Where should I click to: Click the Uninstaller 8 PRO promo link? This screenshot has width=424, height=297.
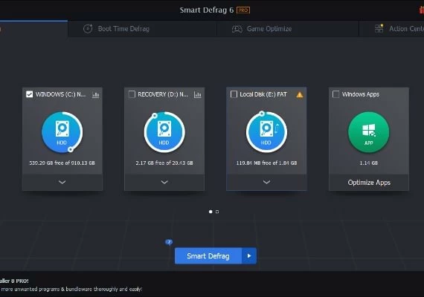point(14,281)
